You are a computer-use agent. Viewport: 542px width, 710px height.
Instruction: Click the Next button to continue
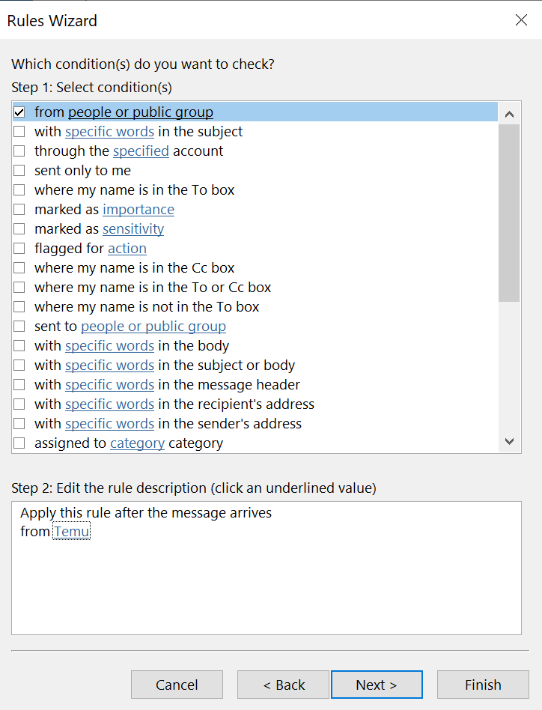click(x=377, y=684)
